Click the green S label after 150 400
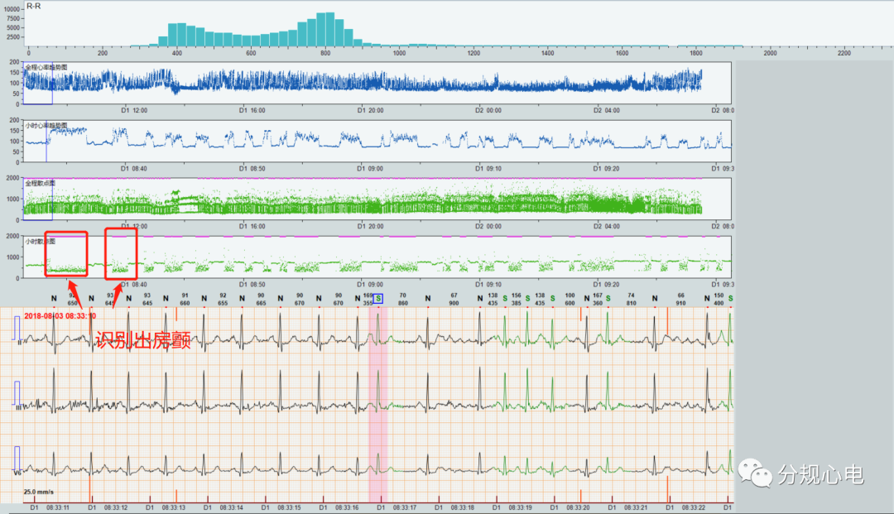894x514 pixels. coord(730,299)
